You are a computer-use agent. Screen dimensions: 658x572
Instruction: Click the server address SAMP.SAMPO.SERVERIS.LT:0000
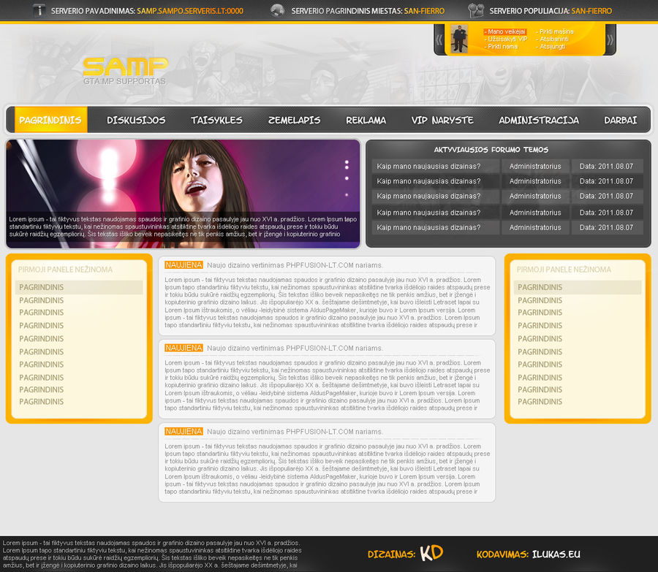pyautogui.click(x=190, y=11)
